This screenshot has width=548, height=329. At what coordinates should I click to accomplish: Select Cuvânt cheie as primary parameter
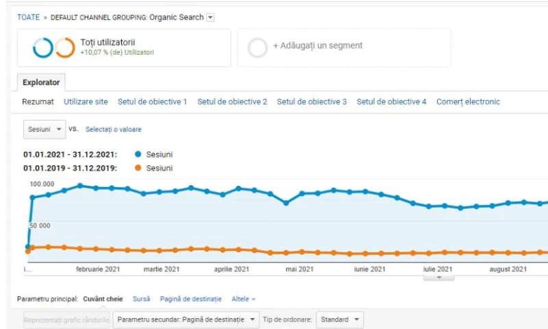103,299
